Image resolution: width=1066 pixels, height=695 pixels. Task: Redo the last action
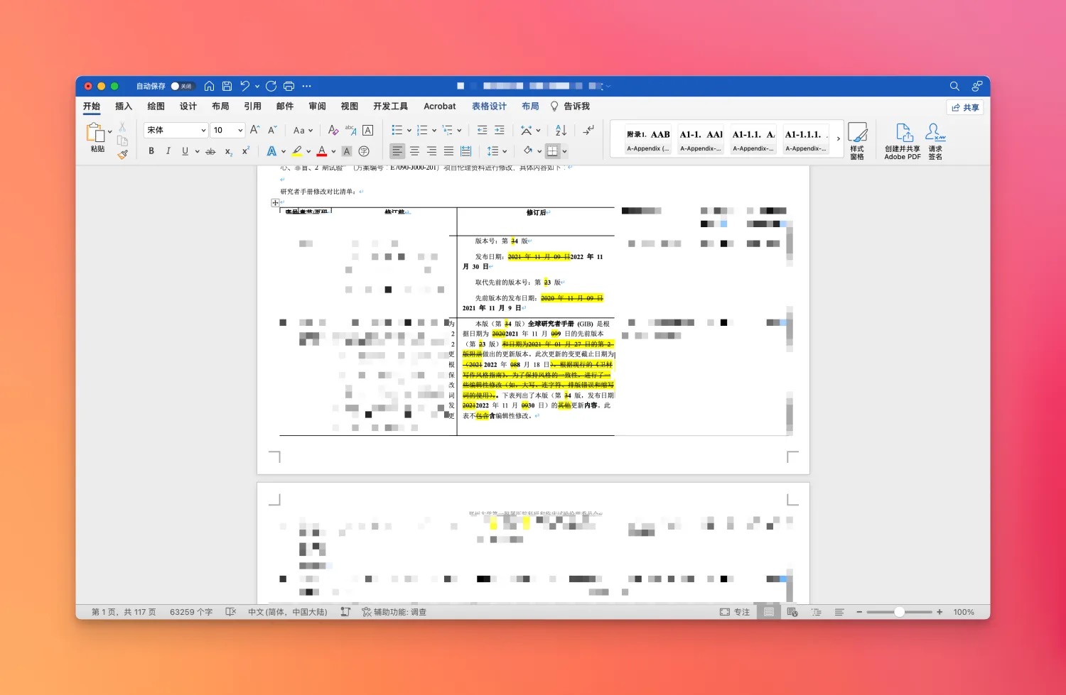(271, 86)
